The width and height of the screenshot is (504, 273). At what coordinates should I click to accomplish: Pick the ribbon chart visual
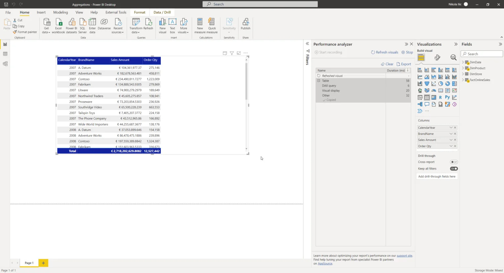click(454, 77)
